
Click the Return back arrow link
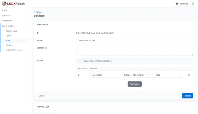(38, 12)
